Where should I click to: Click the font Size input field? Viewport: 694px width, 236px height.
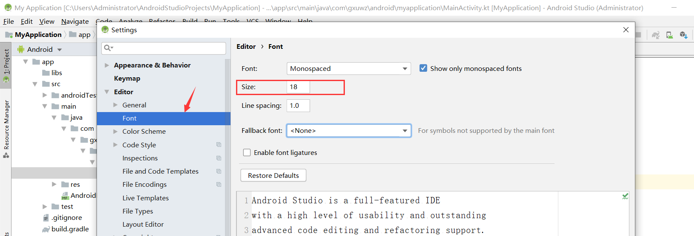coord(298,87)
